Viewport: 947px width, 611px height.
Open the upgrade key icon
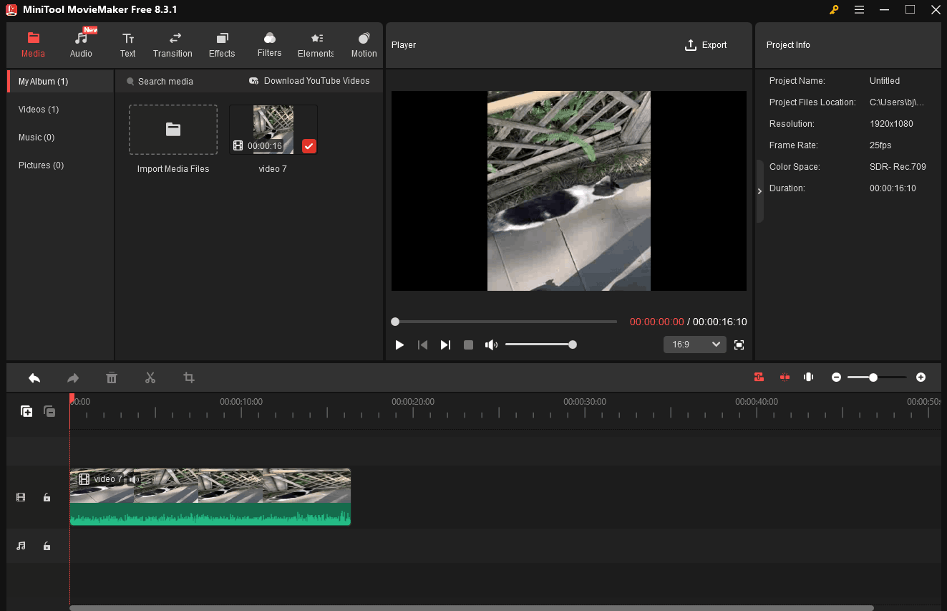coord(834,9)
